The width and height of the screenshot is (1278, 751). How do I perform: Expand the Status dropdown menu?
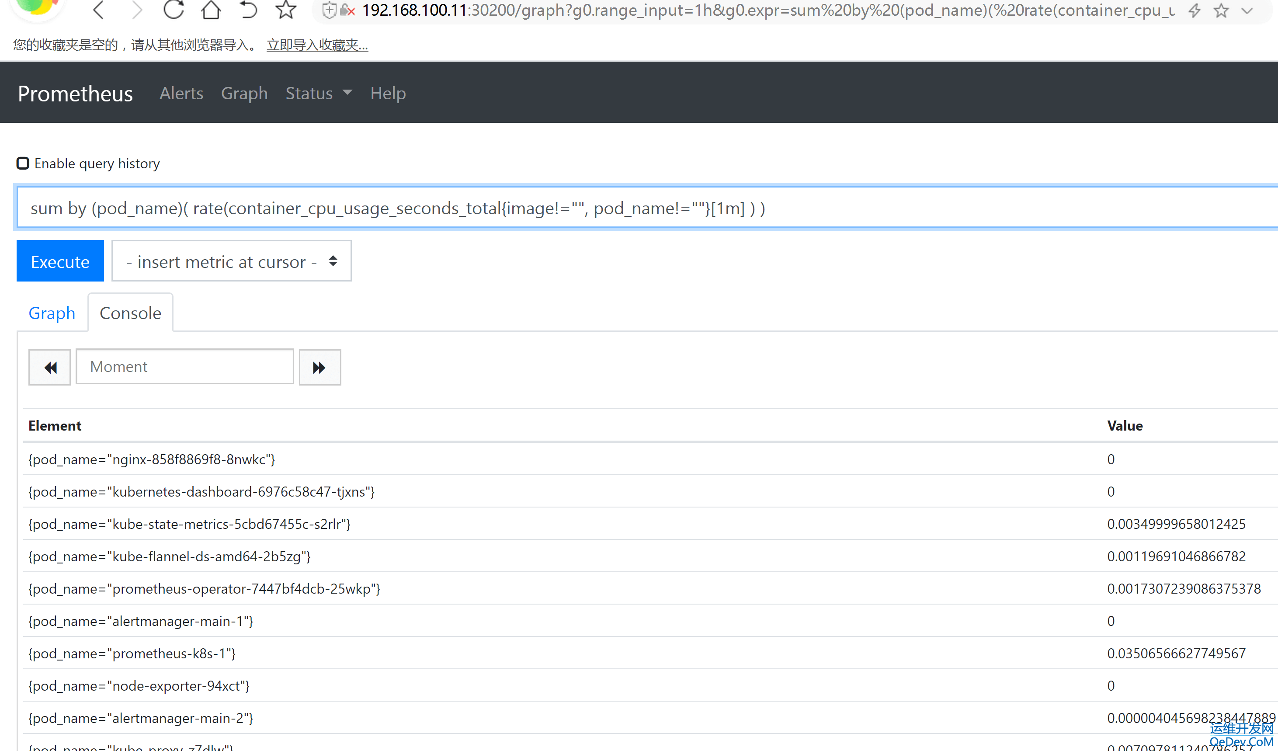pyautogui.click(x=319, y=93)
